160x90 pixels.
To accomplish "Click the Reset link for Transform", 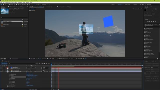I will [27, 73].
